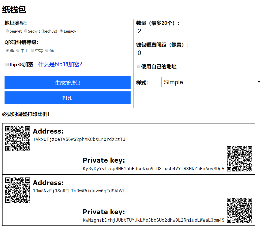The image size is (269, 230).
Task: Open the 什么是bip38加密? link
Action: coord(62,64)
